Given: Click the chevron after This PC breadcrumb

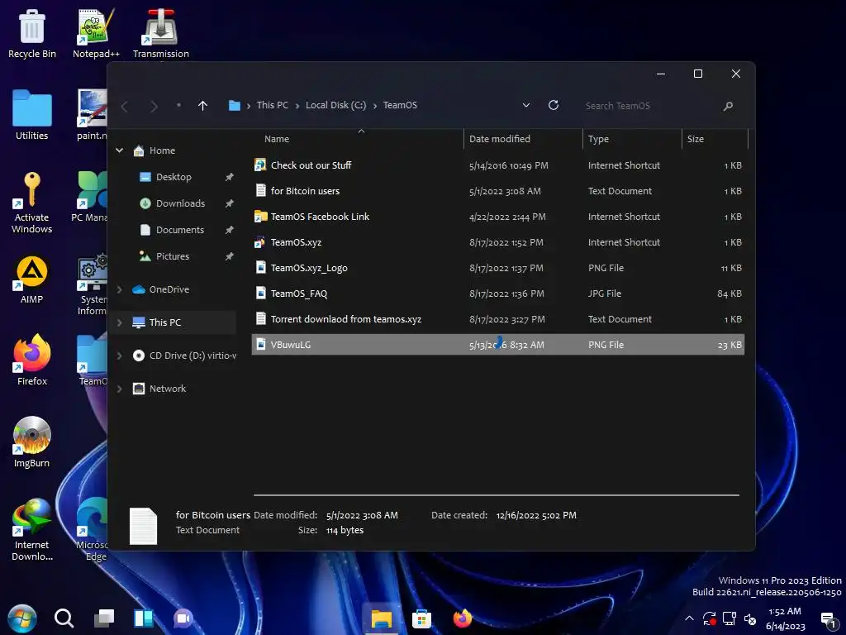Looking at the screenshot, I should 297,106.
